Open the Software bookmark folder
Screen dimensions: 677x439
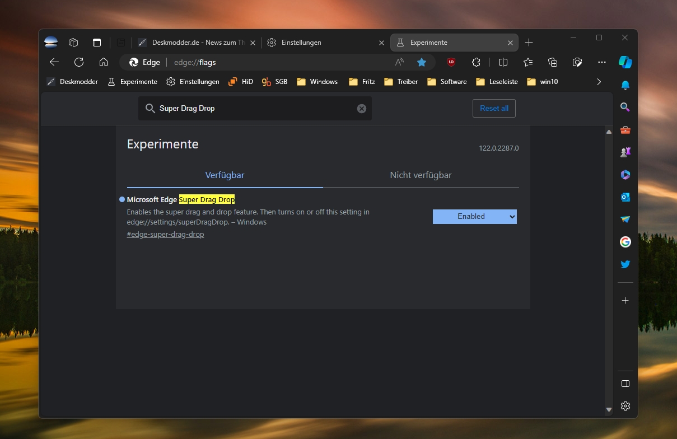(447, 82)
